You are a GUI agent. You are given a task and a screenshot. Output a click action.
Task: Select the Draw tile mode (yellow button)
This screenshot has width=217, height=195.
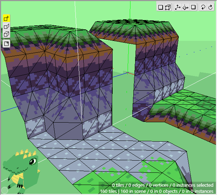(6, 18)
